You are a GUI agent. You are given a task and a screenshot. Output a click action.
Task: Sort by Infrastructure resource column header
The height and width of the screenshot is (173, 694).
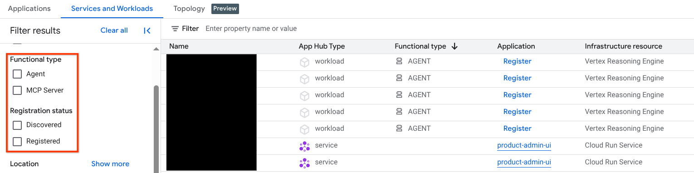[x=624, y=46]
